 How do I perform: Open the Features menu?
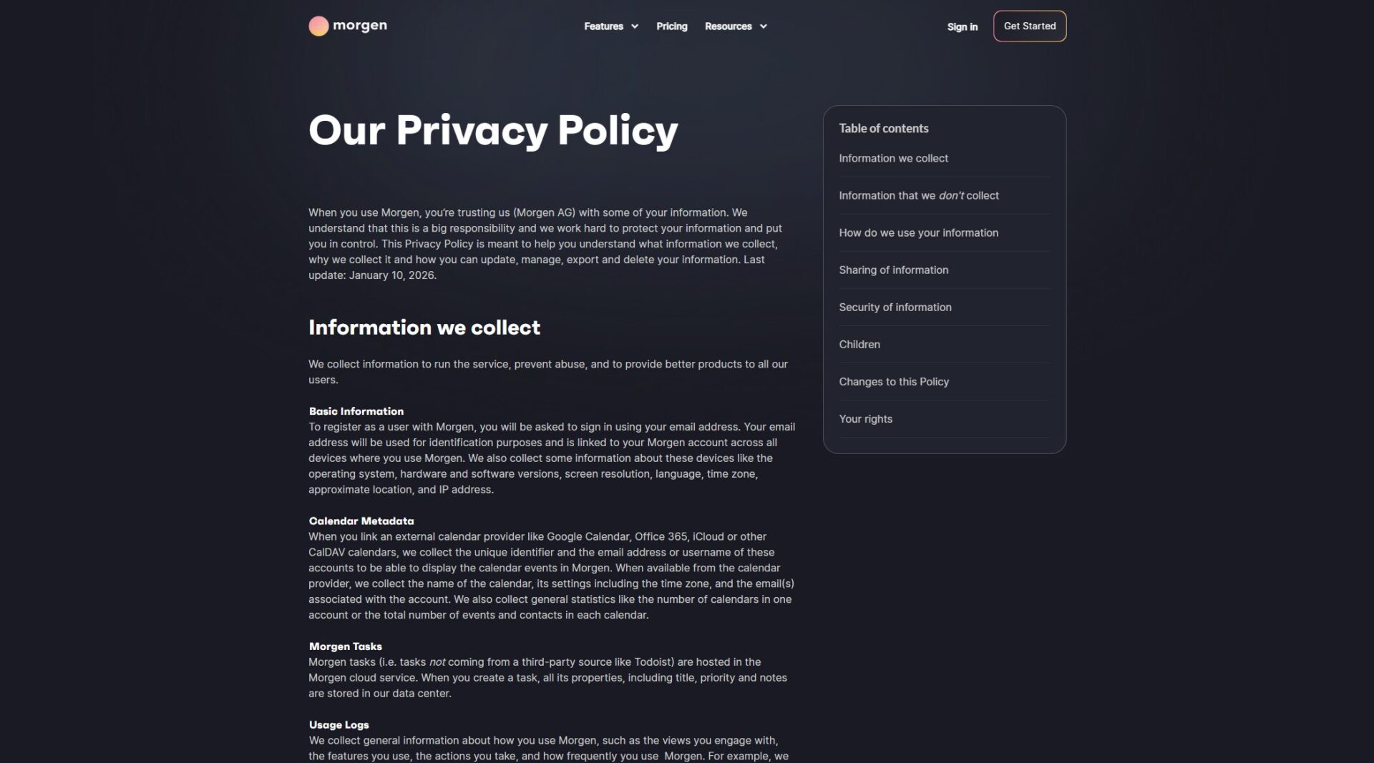coord(603,26)
